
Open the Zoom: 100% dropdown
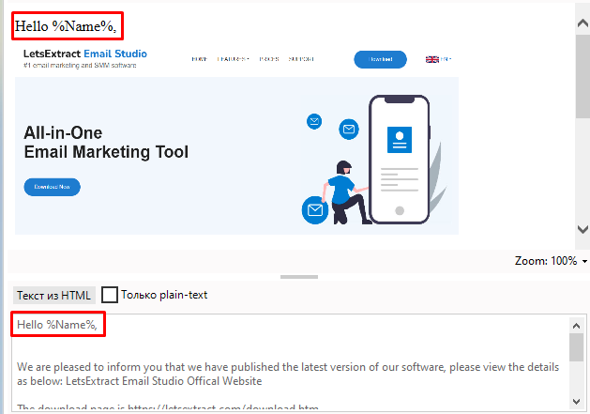point(551,261)
